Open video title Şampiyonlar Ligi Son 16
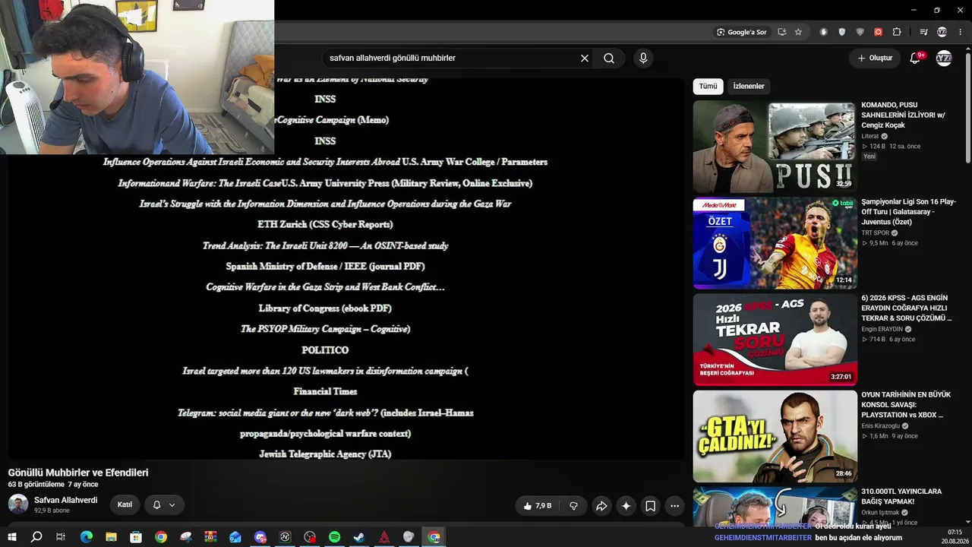Screen dimensions: 972x547 [908, 212]
